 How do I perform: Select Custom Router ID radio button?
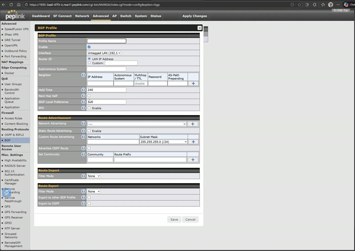pos(89,63)
